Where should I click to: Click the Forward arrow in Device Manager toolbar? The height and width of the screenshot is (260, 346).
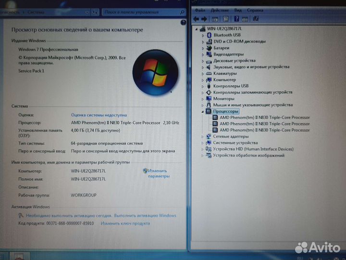click(x=204, y=18)
